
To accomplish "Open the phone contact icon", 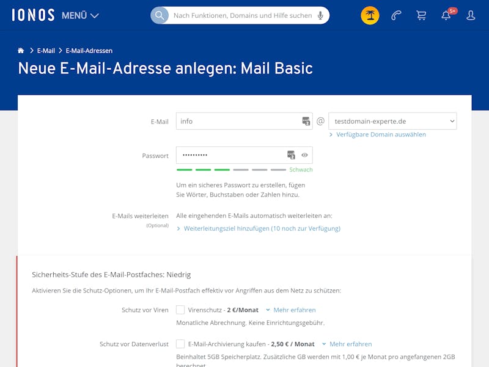I will tap(396, 15).
